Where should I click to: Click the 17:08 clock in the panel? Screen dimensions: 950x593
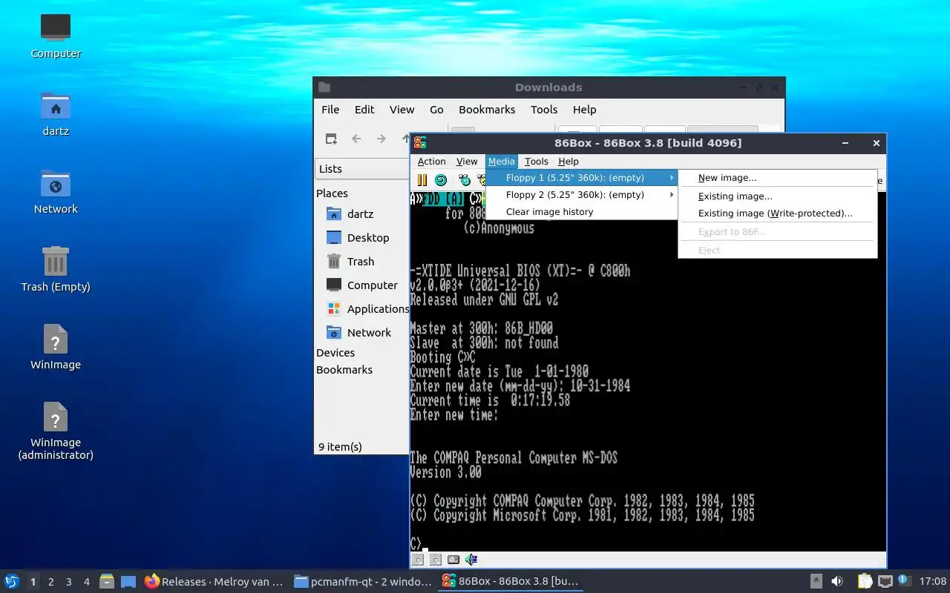(x=933, y=581)
